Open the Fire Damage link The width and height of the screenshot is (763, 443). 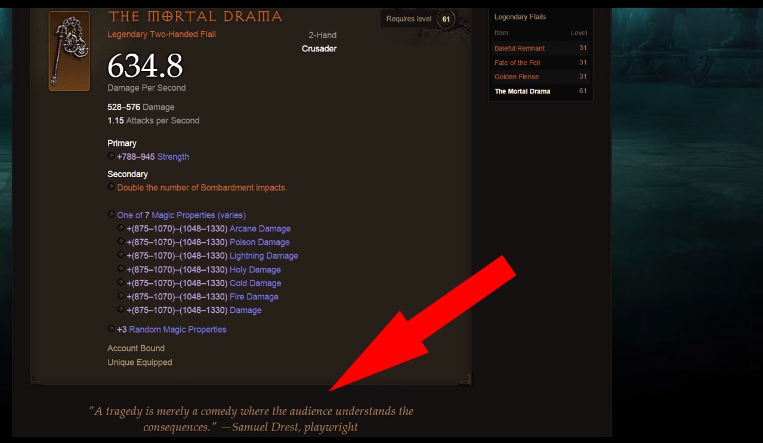click(254, 297)
